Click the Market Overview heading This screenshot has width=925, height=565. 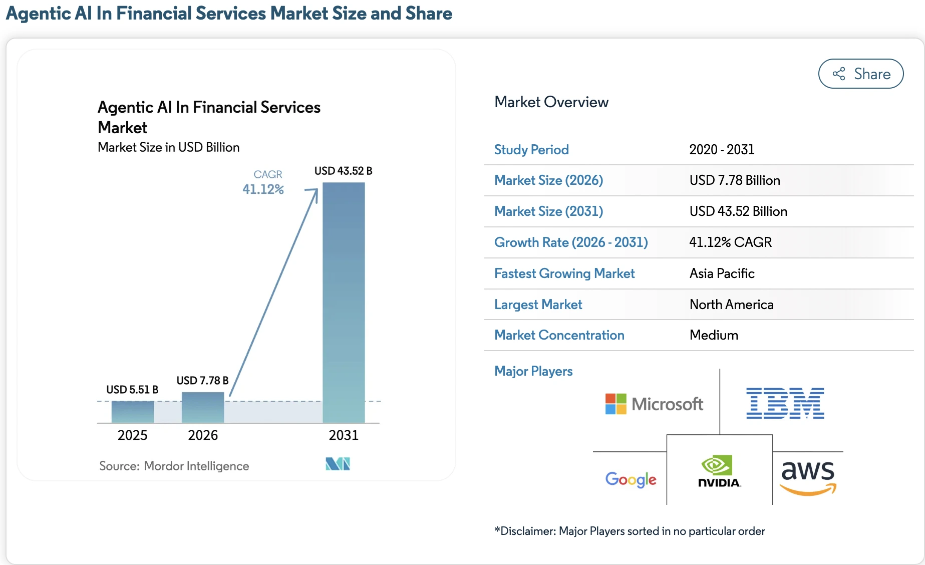(x=551, y=102)
